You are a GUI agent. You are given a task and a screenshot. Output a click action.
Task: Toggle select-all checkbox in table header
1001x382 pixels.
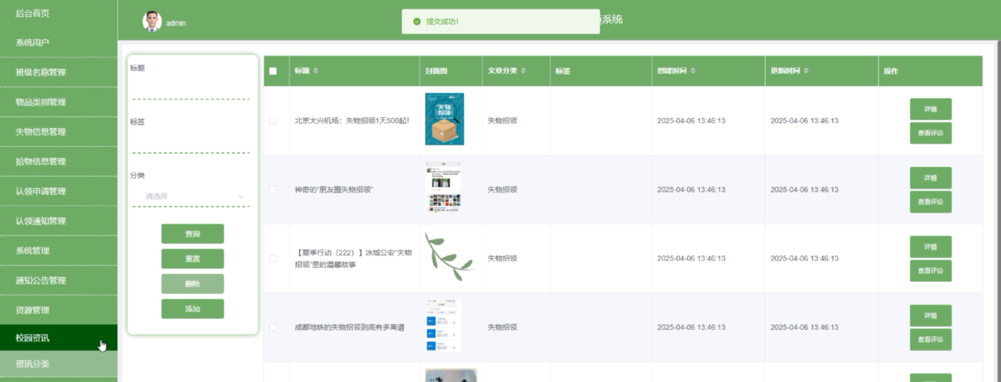click(x=273, y=71)
